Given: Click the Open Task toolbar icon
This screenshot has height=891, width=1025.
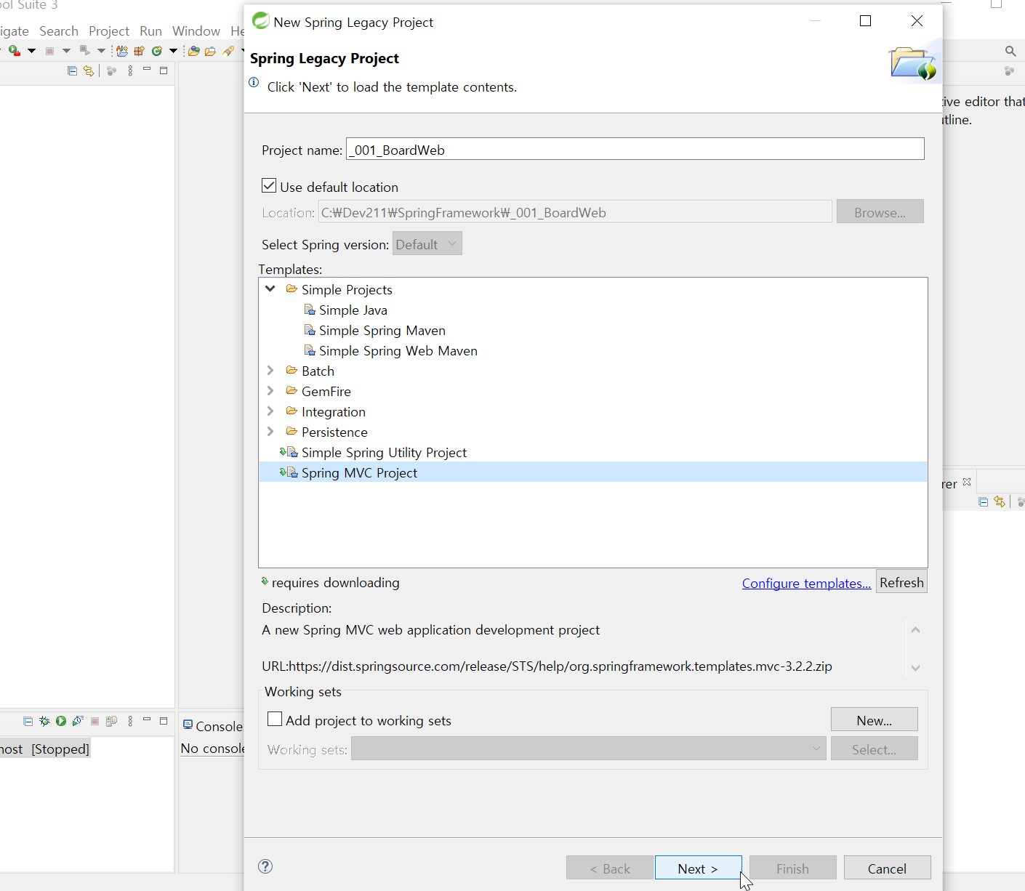Looking at the screenshot, I should point(210,51).
